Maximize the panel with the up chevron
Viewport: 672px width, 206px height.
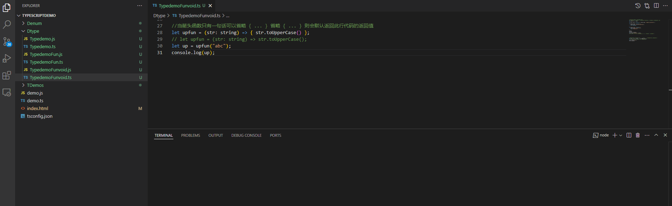[x=656, y=135]
